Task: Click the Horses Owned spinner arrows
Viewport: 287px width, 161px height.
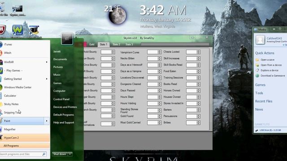Action: point(198,91)
